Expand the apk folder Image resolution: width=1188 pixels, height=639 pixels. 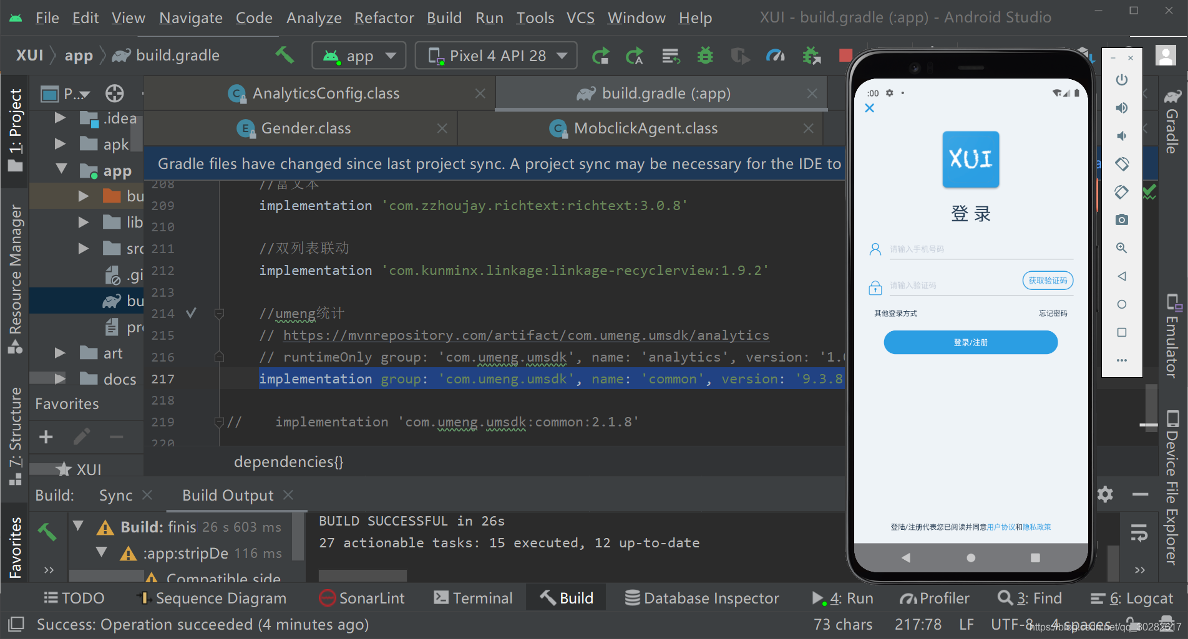[60, 143]
